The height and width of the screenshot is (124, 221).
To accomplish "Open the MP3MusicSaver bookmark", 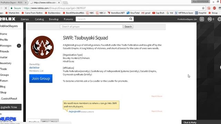I will (x=184, y=13).
